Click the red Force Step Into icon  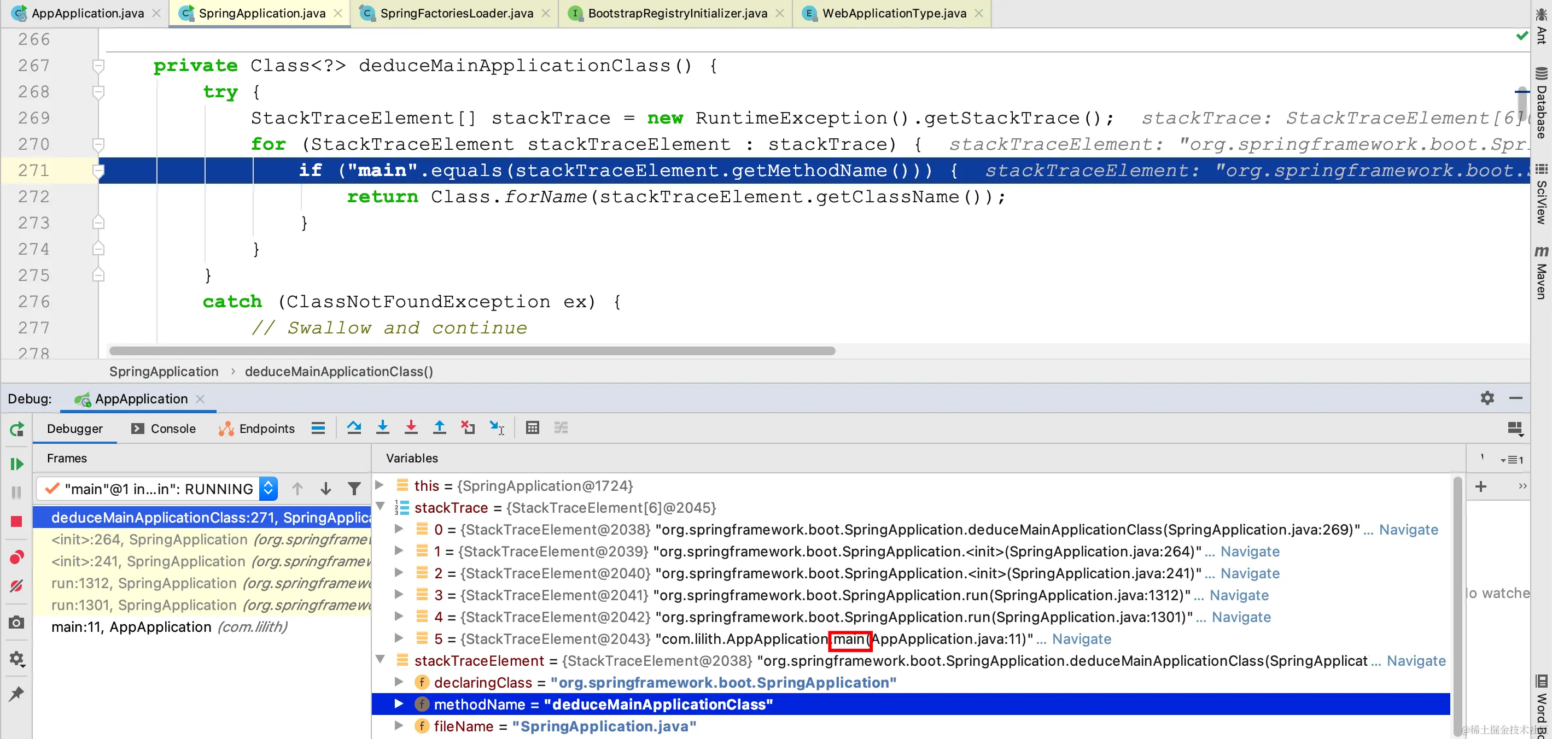pos(411,428)
